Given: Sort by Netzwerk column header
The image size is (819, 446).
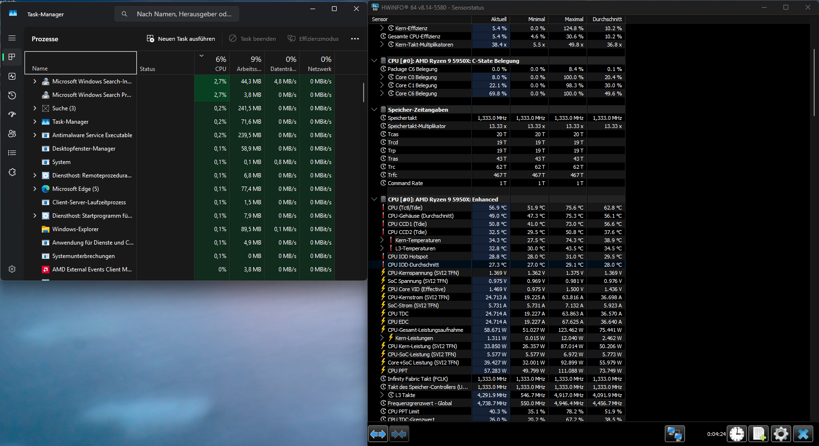Looking at the screenshot, I should (x=317, y=63).
